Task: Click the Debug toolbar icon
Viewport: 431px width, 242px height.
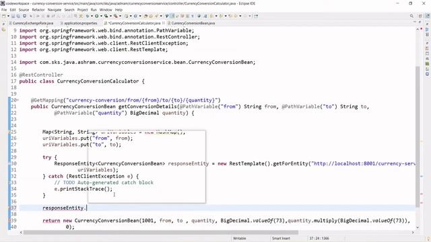Action: click(88, 16)
